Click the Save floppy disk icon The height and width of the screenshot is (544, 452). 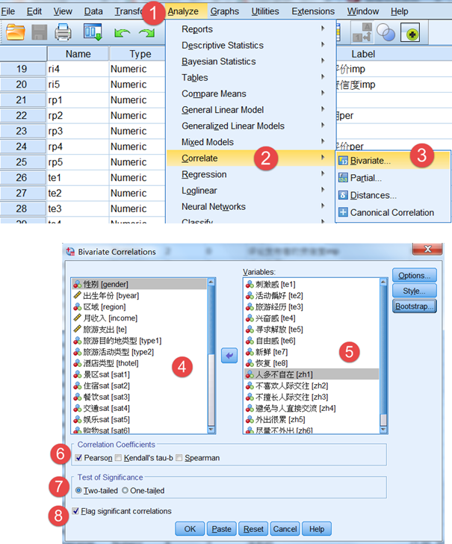pos(39,33)
